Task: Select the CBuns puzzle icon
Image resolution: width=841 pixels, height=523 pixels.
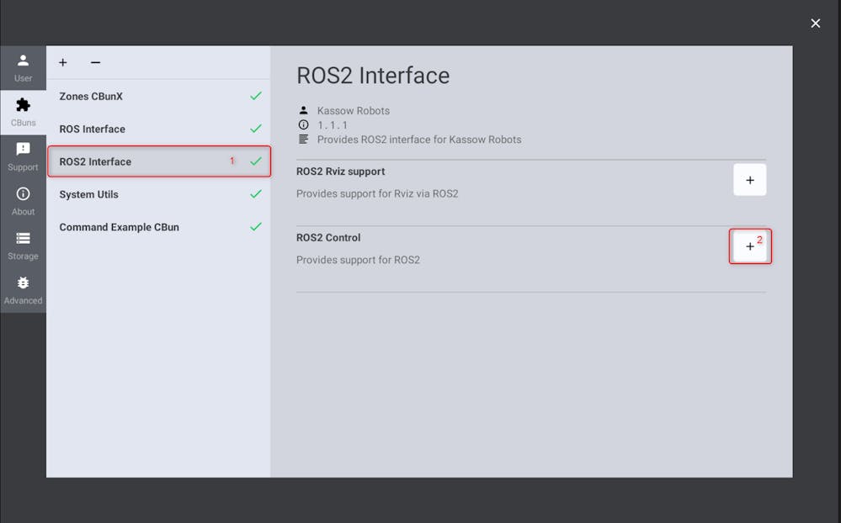Action: click(23, 105)
